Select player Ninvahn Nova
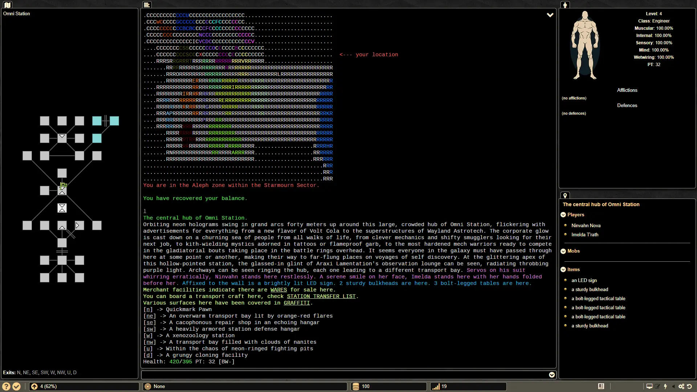Viewport: 697px width, 392px height. pos(586,226)
